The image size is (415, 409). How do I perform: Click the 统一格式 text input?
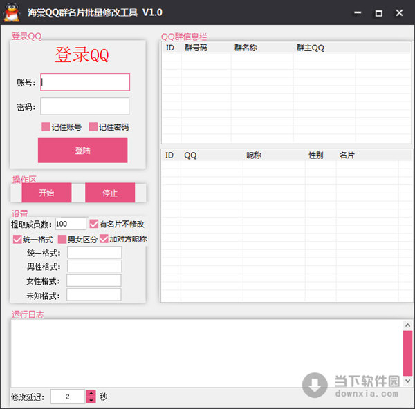click(x=95, y=252)
